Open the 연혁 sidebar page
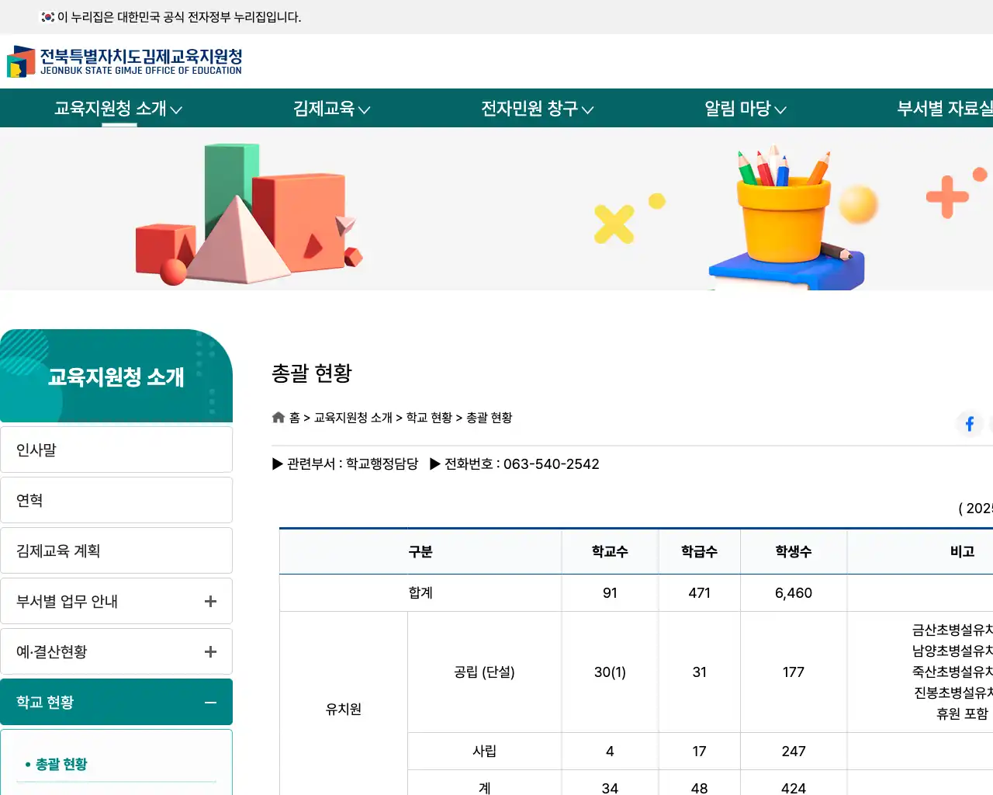This screenshot has width=993, height=795. click(x=116, y=499)
